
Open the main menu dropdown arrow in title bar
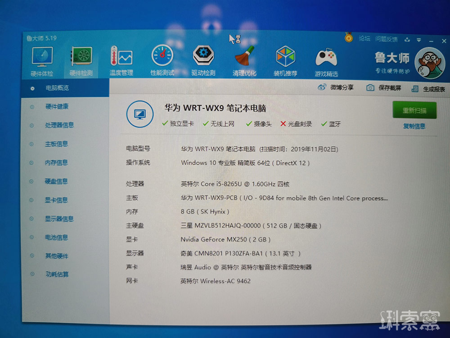[x=418, y=40]
